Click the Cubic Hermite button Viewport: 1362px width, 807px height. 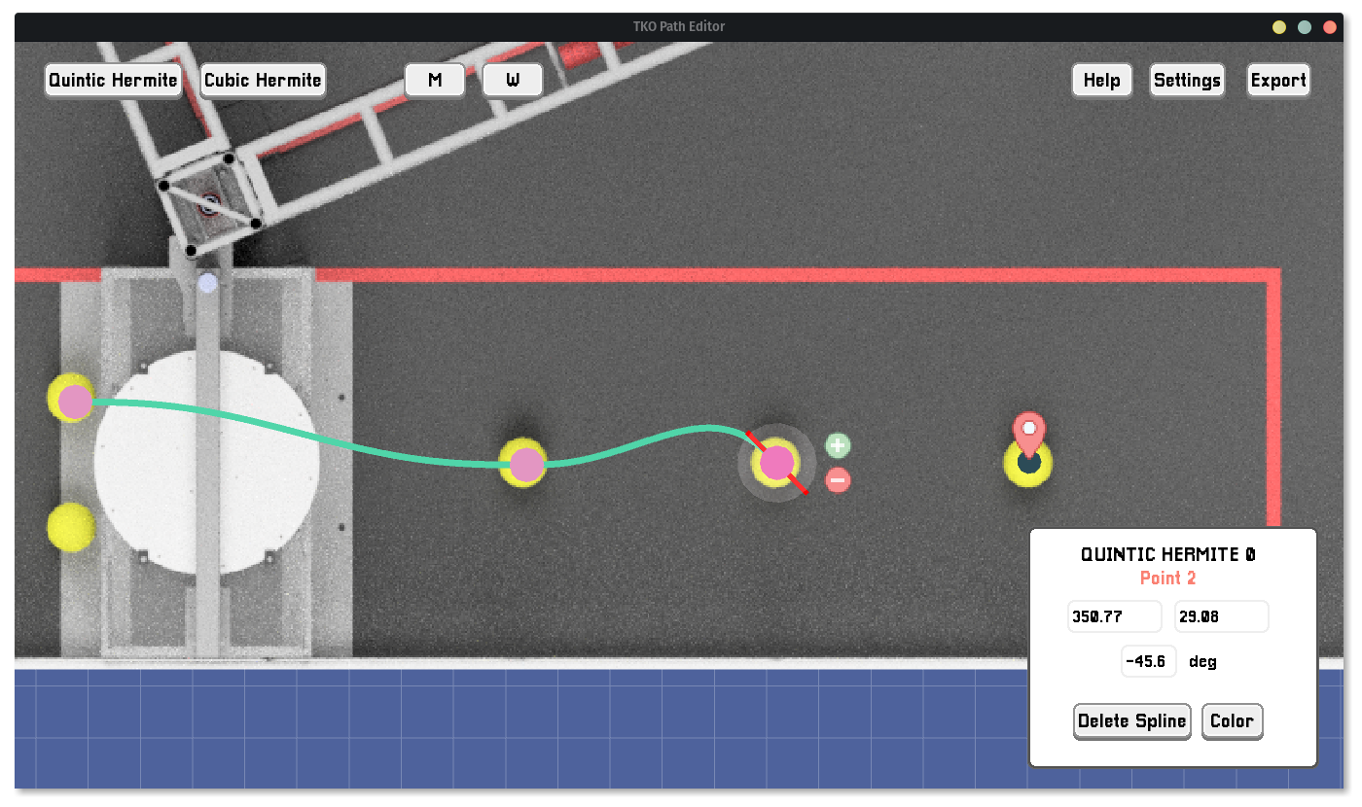point(263,80)
